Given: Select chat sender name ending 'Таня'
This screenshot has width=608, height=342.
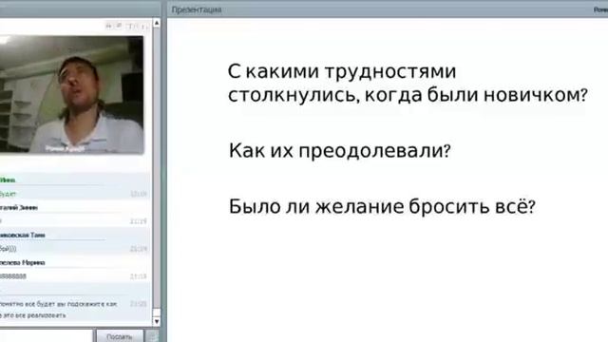Looking at the screenshot, I should pos(23,235).
